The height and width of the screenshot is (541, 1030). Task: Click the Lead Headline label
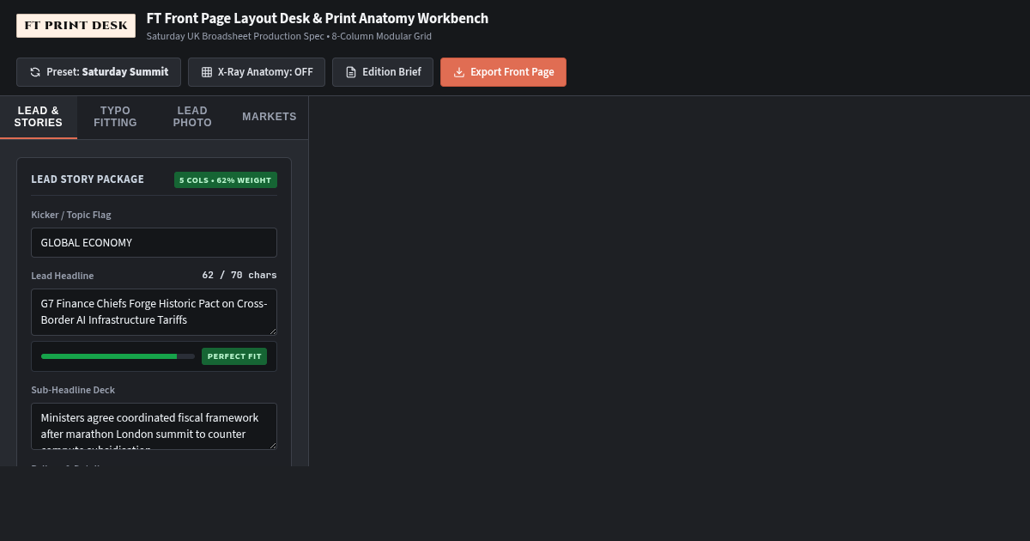click(x=63, y=276)
